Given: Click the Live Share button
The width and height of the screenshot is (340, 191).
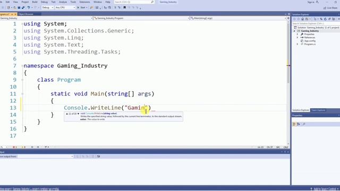Looking at the screenshot, I should click(x=330, y=8).
